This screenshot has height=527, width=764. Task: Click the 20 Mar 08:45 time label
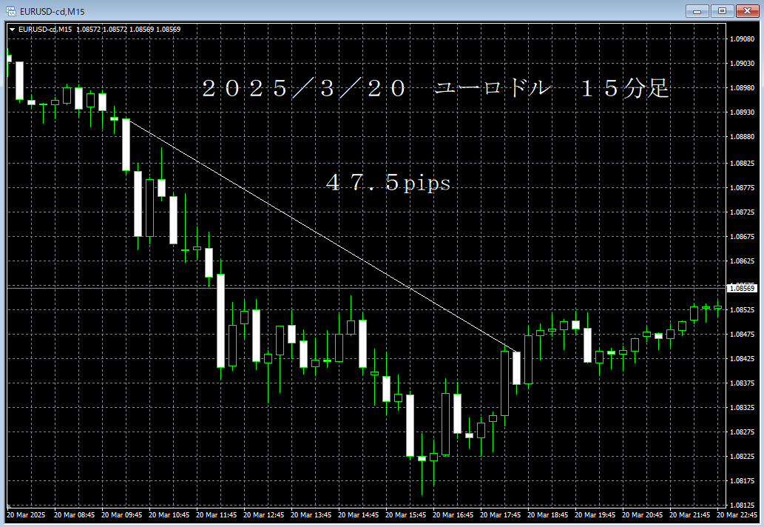[74, 515]
